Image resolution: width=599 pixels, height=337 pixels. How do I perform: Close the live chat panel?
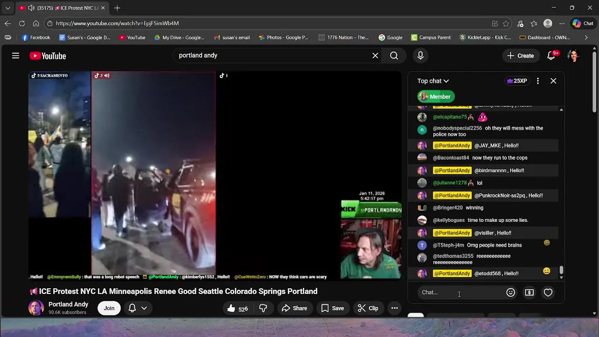tap(553, 81)
